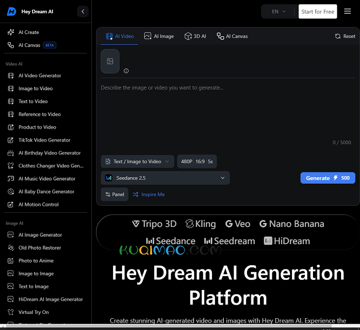The image size is (360, 330).
Task: Click the info icon beside the upload box
Action: [126, 71]
